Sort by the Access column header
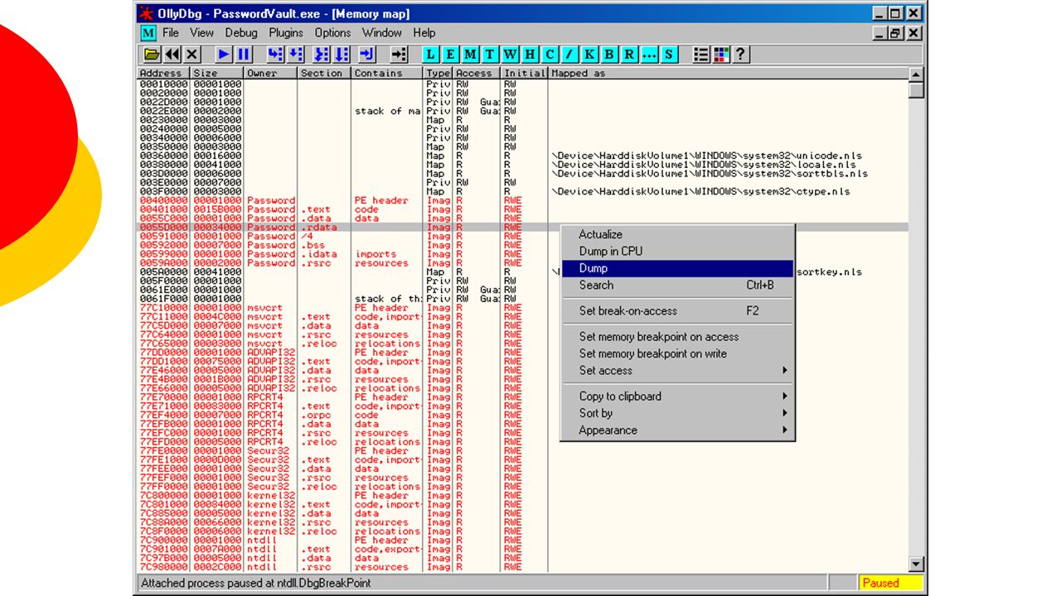 pos(477,73)
